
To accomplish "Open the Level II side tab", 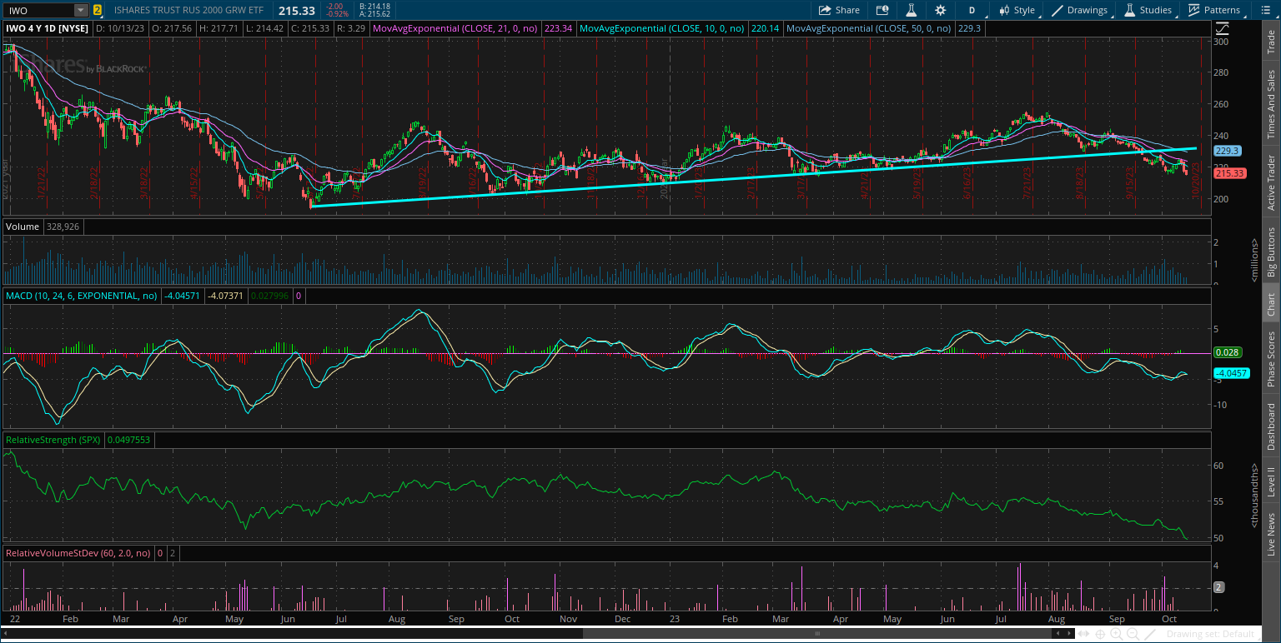I will [1271, 481].
